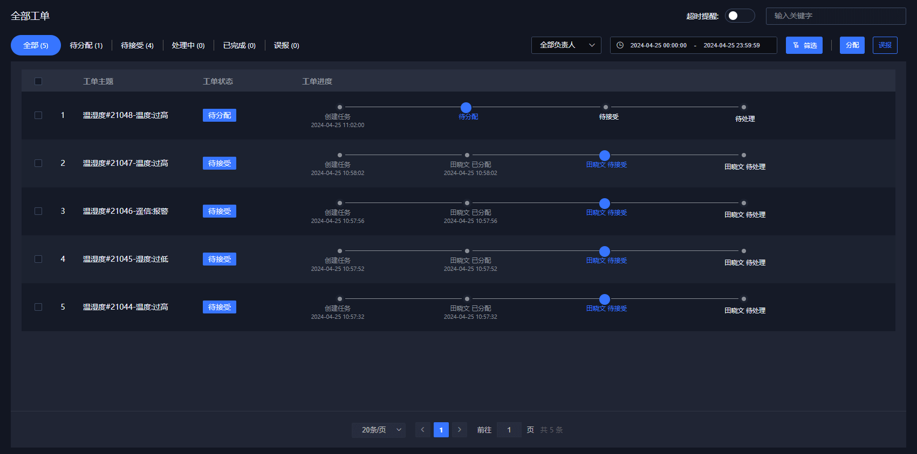
Task: Click active 待接受 node for 温湿度#21046
Action: 605,204
